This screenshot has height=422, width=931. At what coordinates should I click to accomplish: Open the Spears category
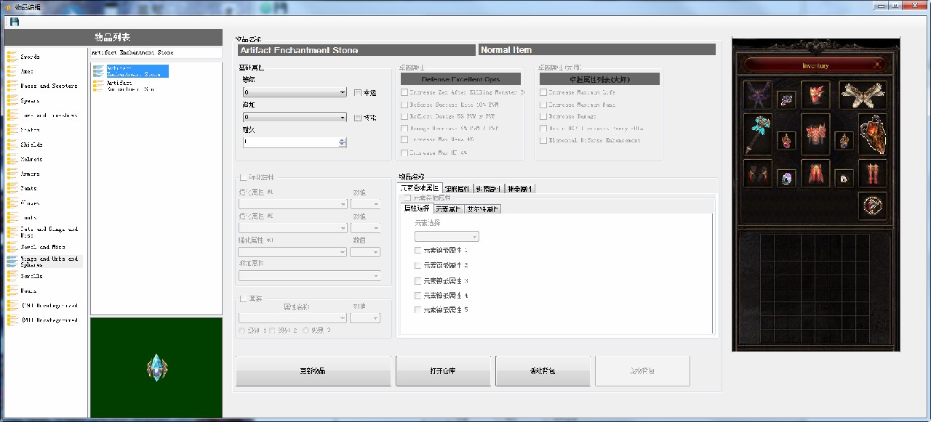[x=30, y=100]
